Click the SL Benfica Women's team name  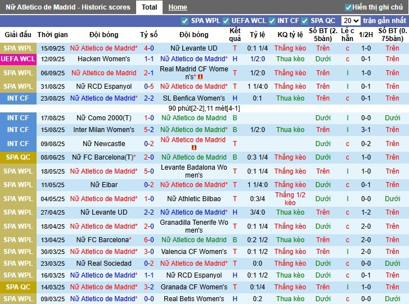point(194,98)
